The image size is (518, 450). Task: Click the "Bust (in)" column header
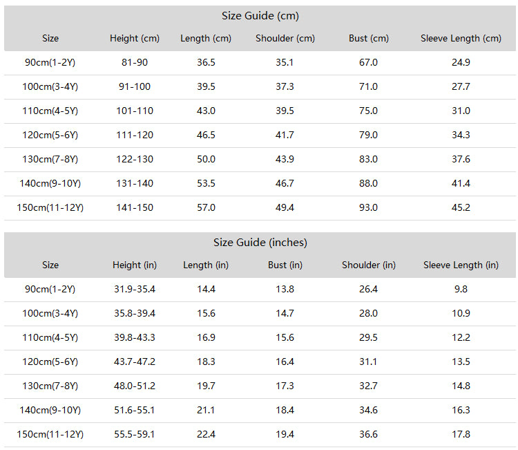[x=285, y=265]
